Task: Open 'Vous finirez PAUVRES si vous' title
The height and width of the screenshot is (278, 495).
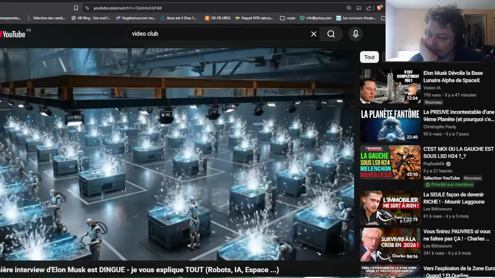Action: (x=457, y=235)
